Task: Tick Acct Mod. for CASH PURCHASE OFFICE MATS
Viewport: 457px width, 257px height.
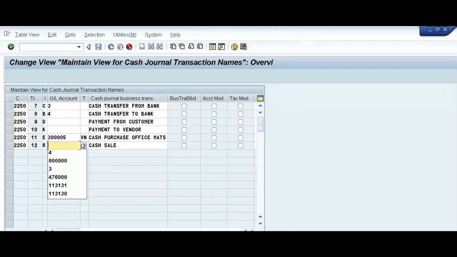Action: (214, 138)
